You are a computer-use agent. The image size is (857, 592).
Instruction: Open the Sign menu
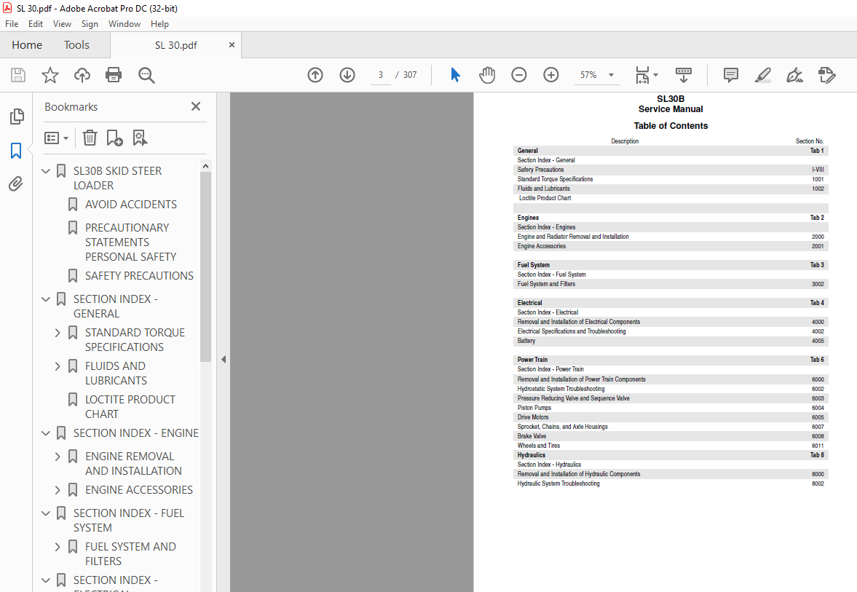click(x=90, y=24)
